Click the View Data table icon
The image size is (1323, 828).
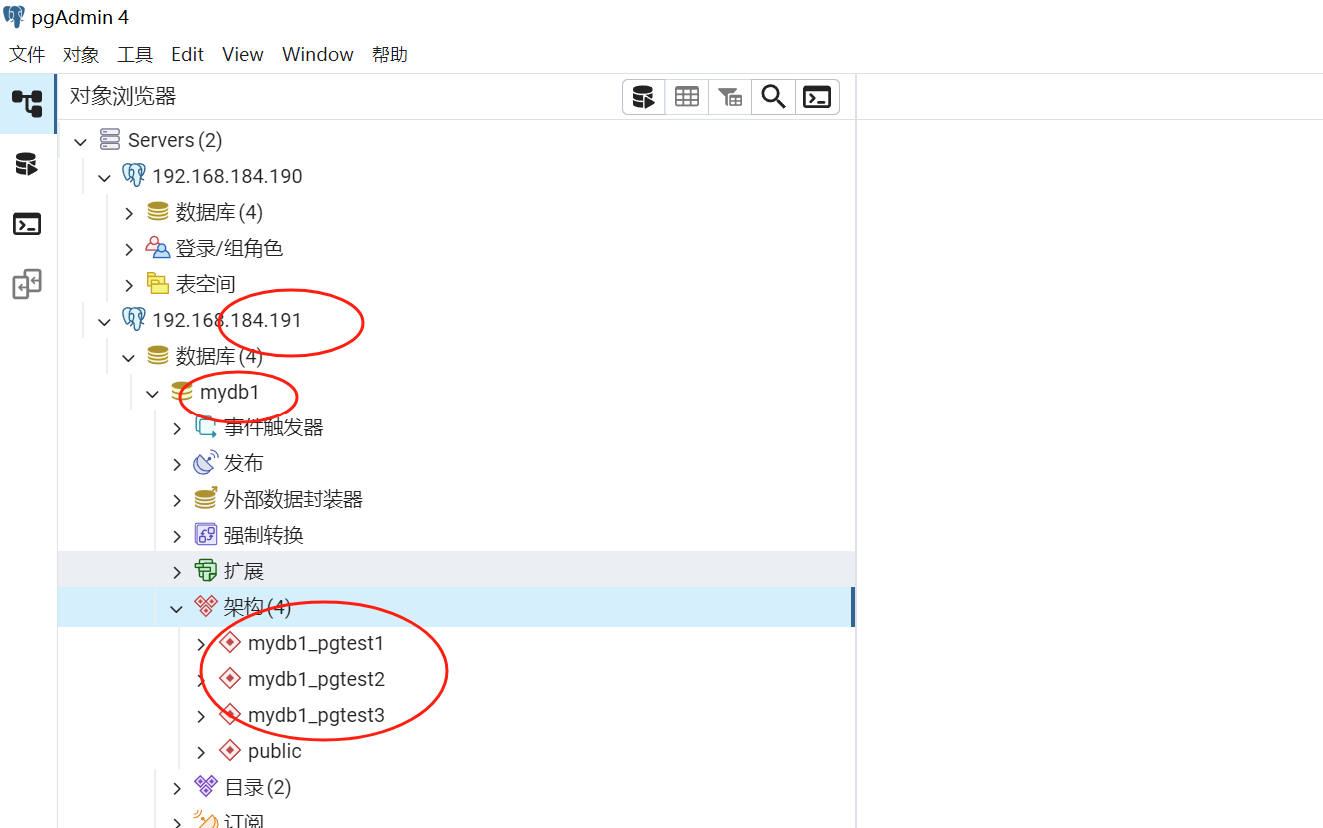point(687,97)
